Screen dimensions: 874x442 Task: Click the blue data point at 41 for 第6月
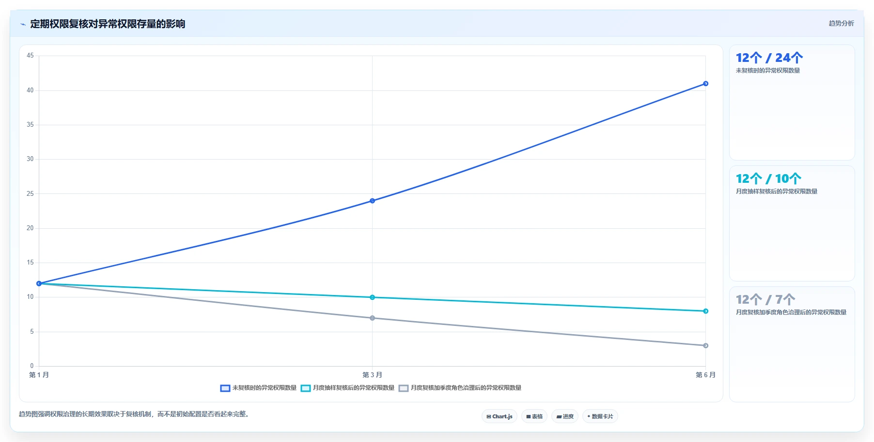click(705, 84)
